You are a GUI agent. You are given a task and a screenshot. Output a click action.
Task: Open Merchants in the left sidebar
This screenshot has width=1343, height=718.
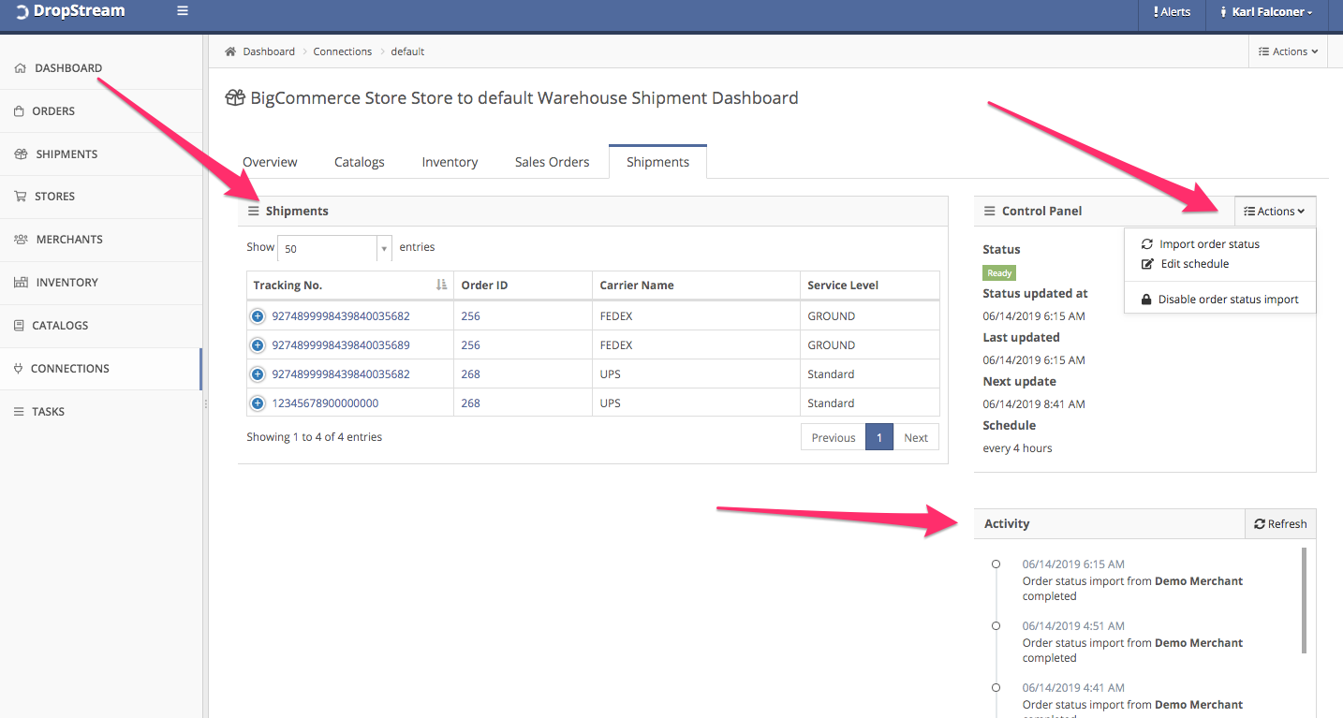pos(68,240)
